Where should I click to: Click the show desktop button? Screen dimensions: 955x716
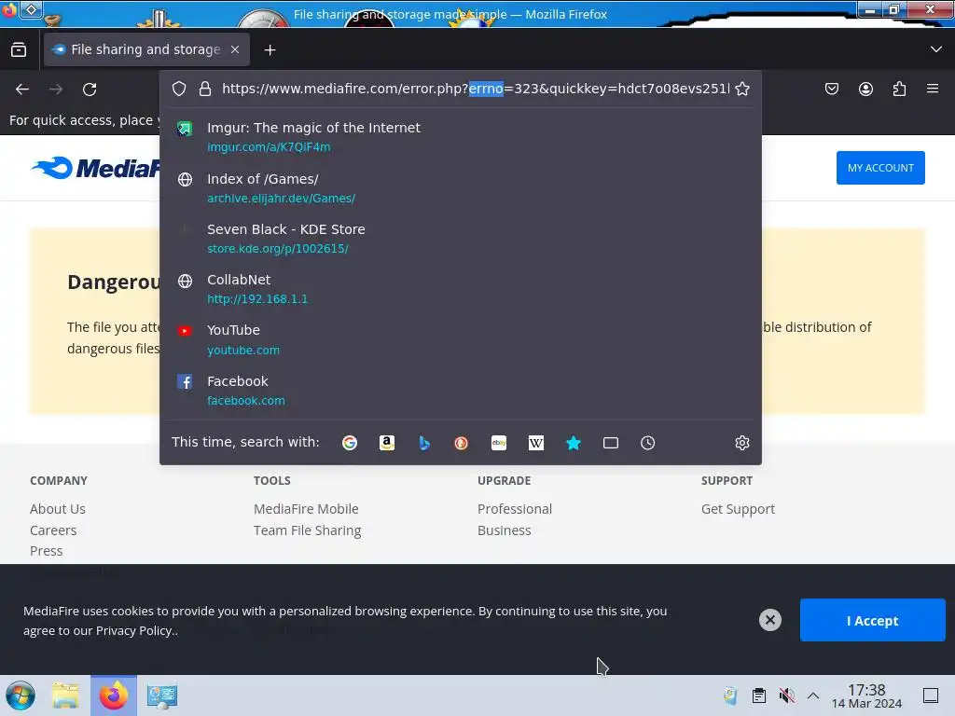931,695
